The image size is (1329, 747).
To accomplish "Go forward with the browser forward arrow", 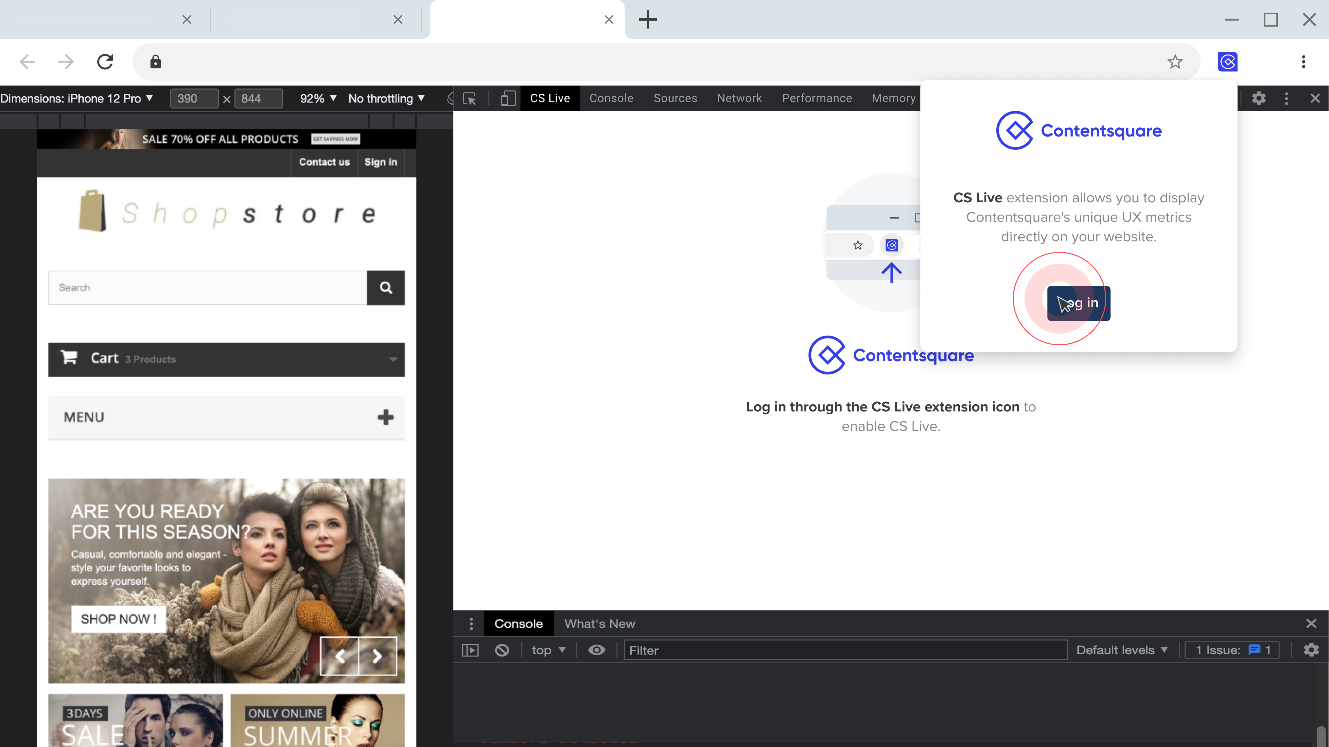I will [x=66, y=62].
